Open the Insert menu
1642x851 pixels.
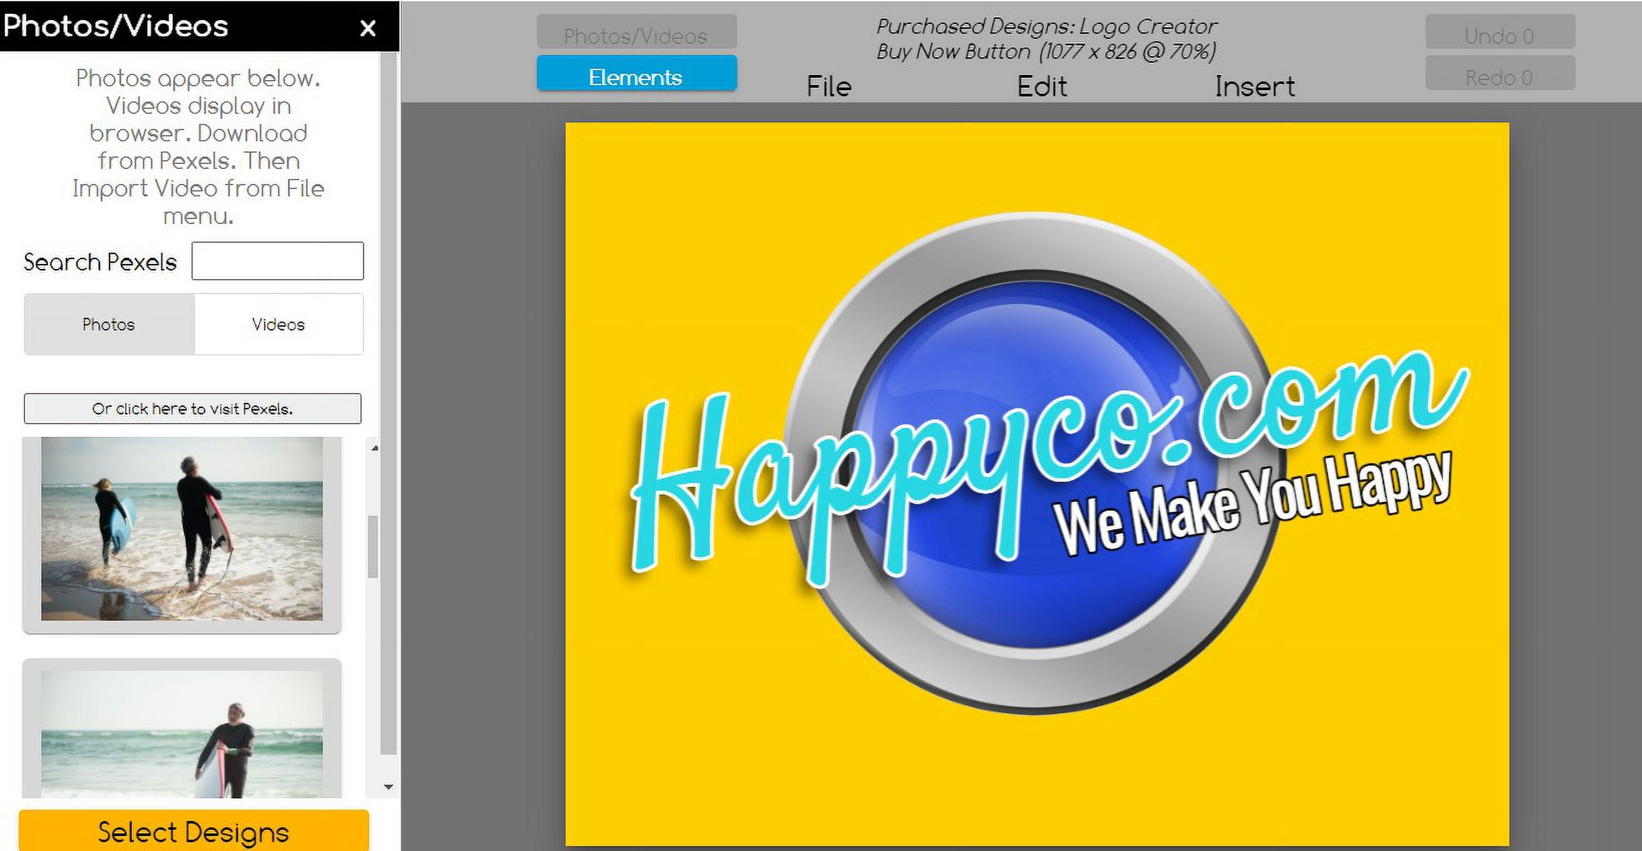click(1255, 87)
